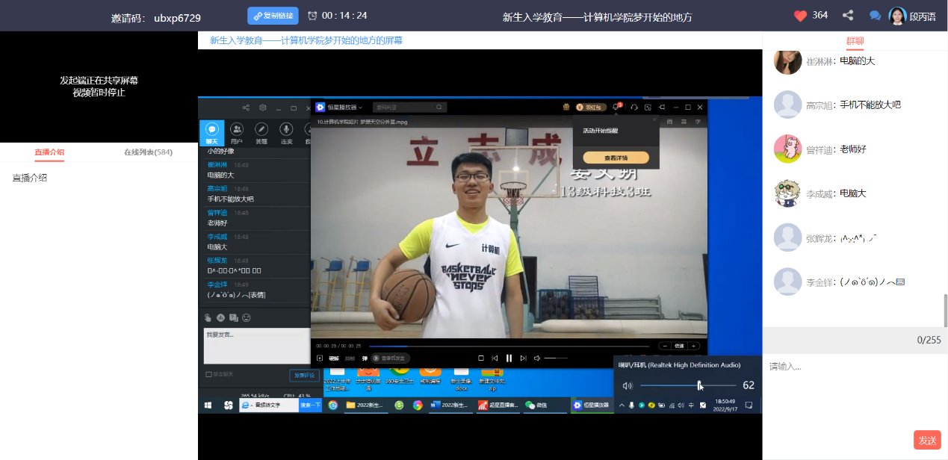This screenshot has width=948, height=460.
Task: Click the 复制链接 copy link button
Action: 273,16
